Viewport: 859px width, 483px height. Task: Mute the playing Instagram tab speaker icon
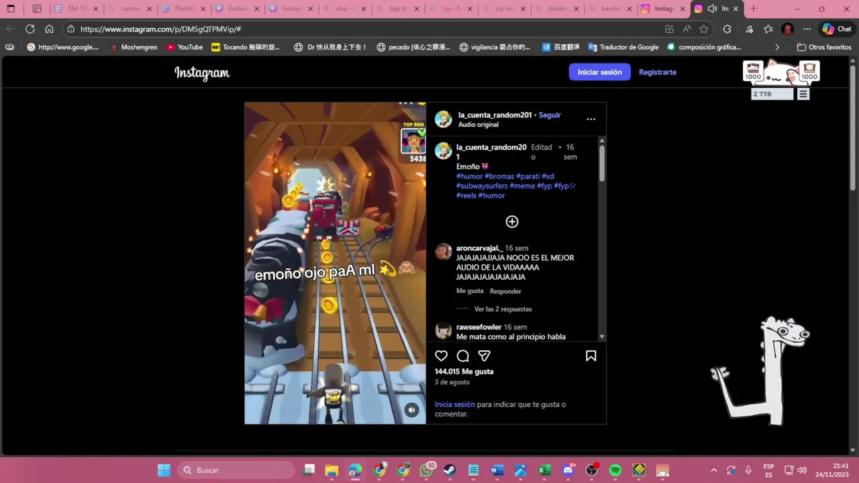(x=712, y=9)
